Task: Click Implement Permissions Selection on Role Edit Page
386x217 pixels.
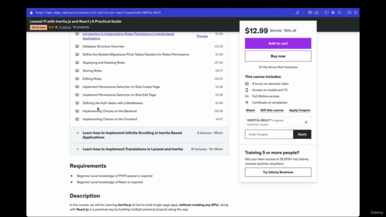Action: 119,95
